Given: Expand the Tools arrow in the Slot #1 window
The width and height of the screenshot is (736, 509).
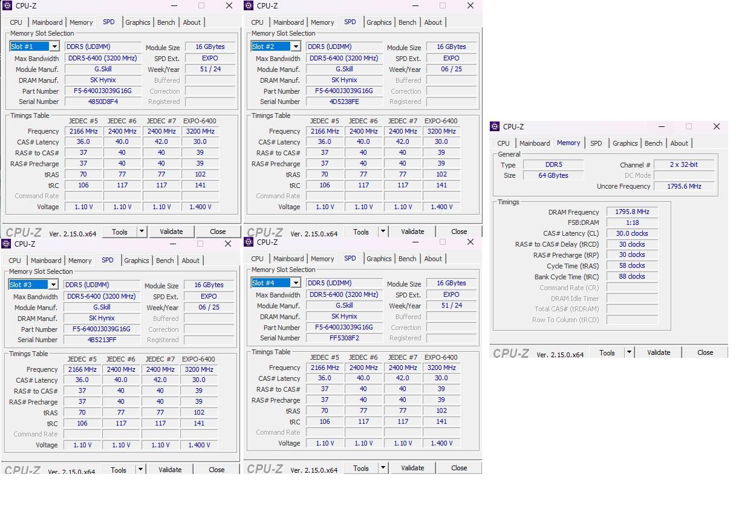Looking at the screenshot, I should tap(142, 231).
